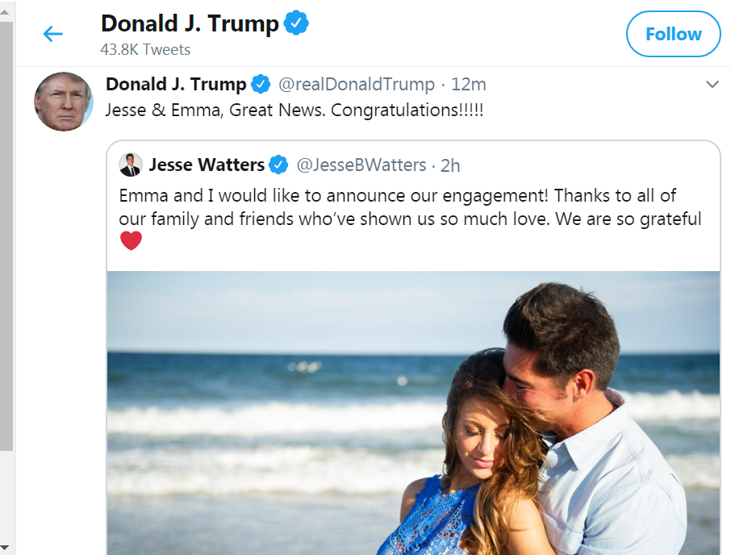Open the quoted tweet's 2h timestamp

pos(450,165)
